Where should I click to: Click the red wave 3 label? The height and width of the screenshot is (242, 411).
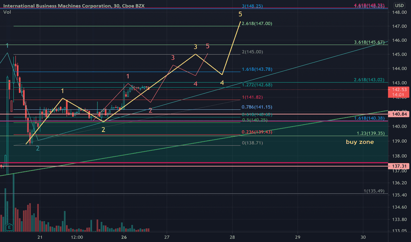[173, 58]
